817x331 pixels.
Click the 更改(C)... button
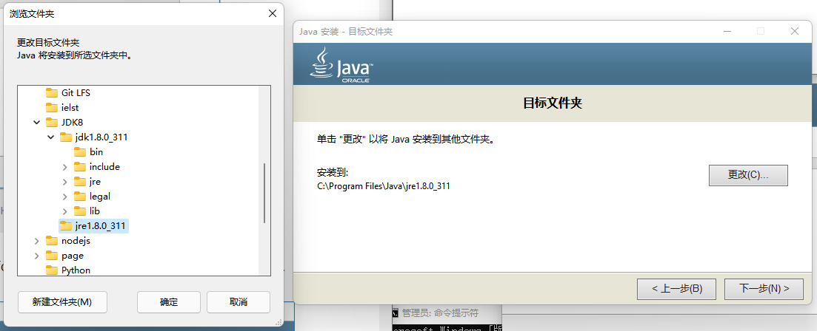click(x=748, y=175)
